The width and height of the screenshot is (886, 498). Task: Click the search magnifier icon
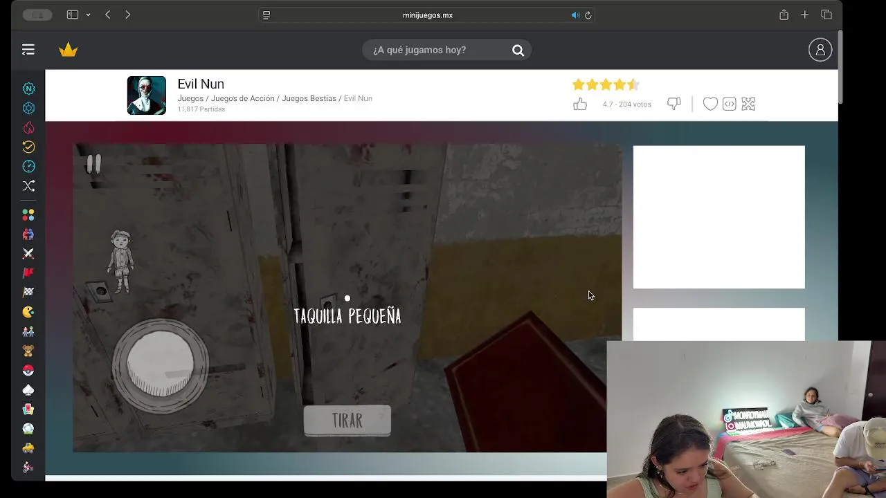[x=518, y=50]
